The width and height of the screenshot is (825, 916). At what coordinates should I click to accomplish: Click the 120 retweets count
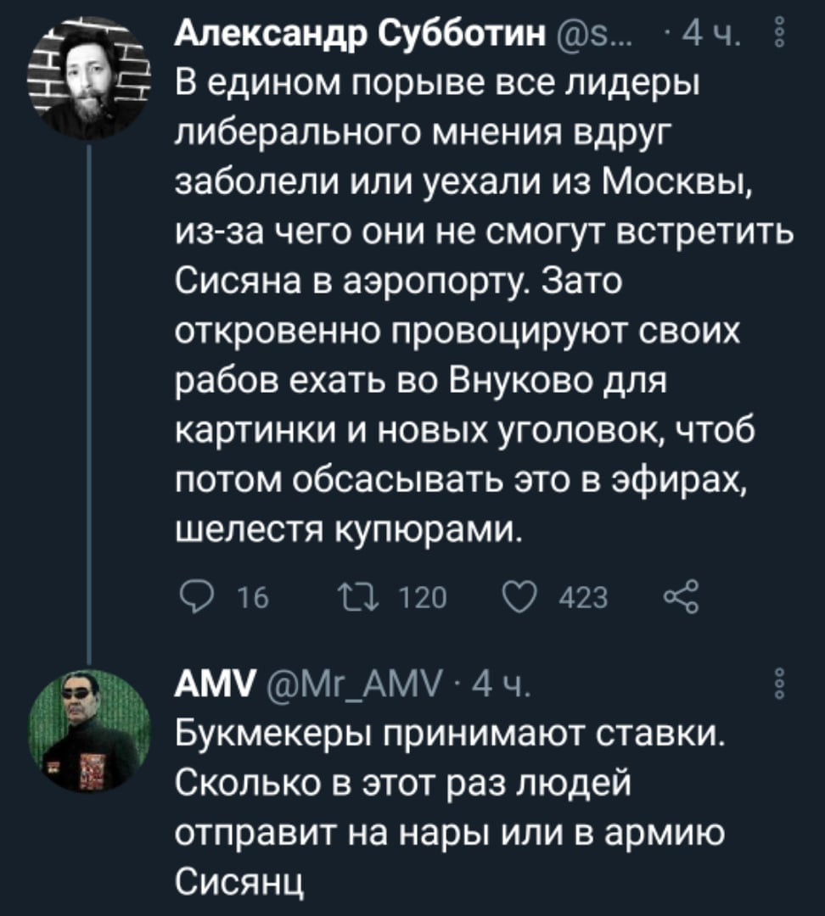pyautogui.click(x=417, y=598)
